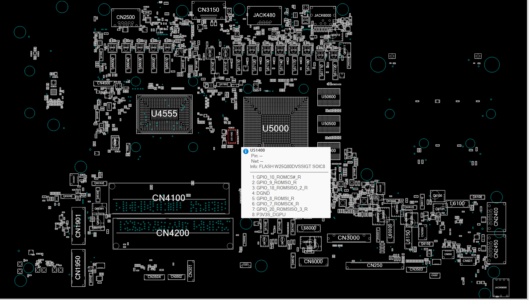Click the CN1901 connector

78,226
